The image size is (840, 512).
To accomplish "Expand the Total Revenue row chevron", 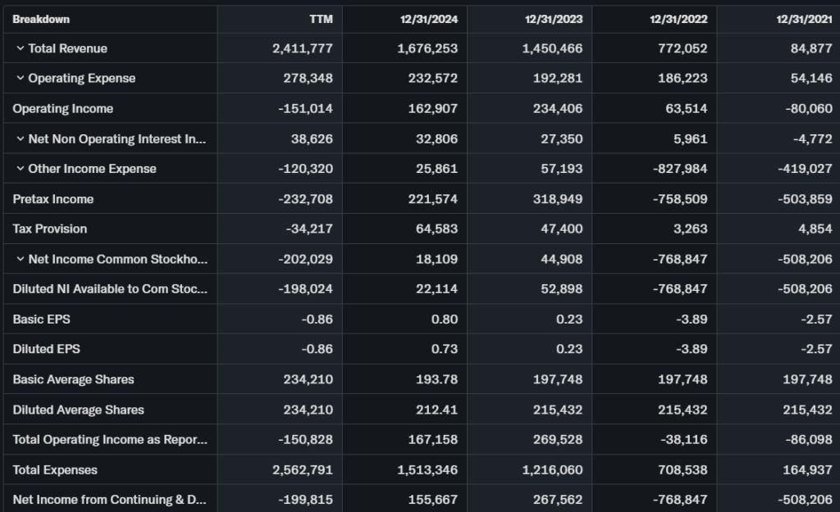I will [x=21, y=48].
